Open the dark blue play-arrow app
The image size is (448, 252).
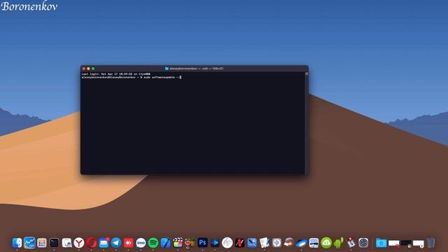[x=215, y=243]
